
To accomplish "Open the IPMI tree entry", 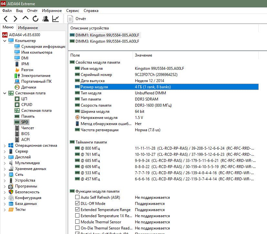I will [25, 64].
